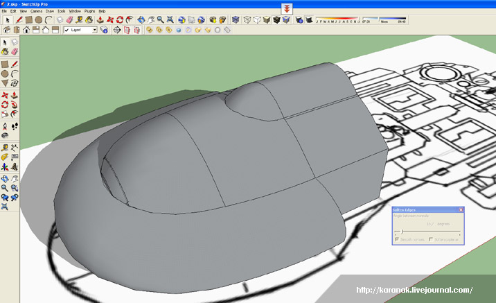Enable the layer visibility checkmark beside Layer1
This screenshot has height=303, width=496.
point(67,31)
